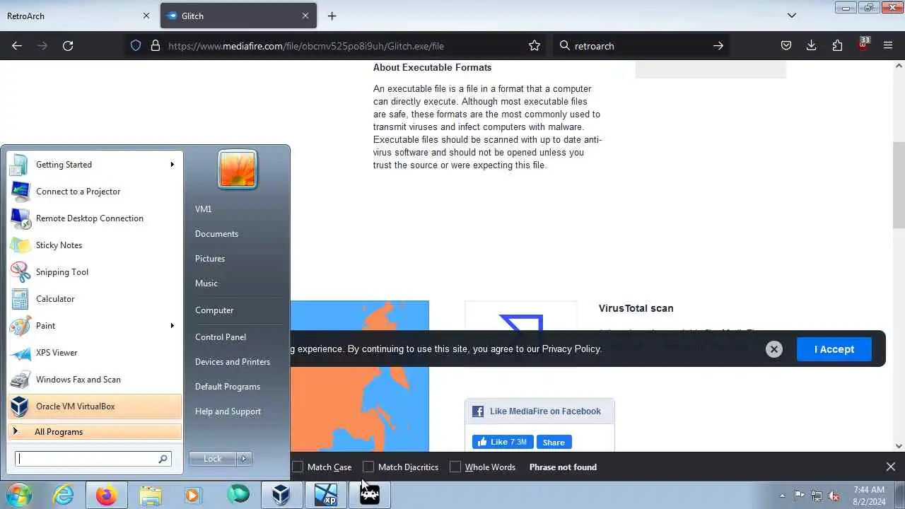Screen dimensions: 905x509
Task: Click the user account picture
Action: coord(238,170)
